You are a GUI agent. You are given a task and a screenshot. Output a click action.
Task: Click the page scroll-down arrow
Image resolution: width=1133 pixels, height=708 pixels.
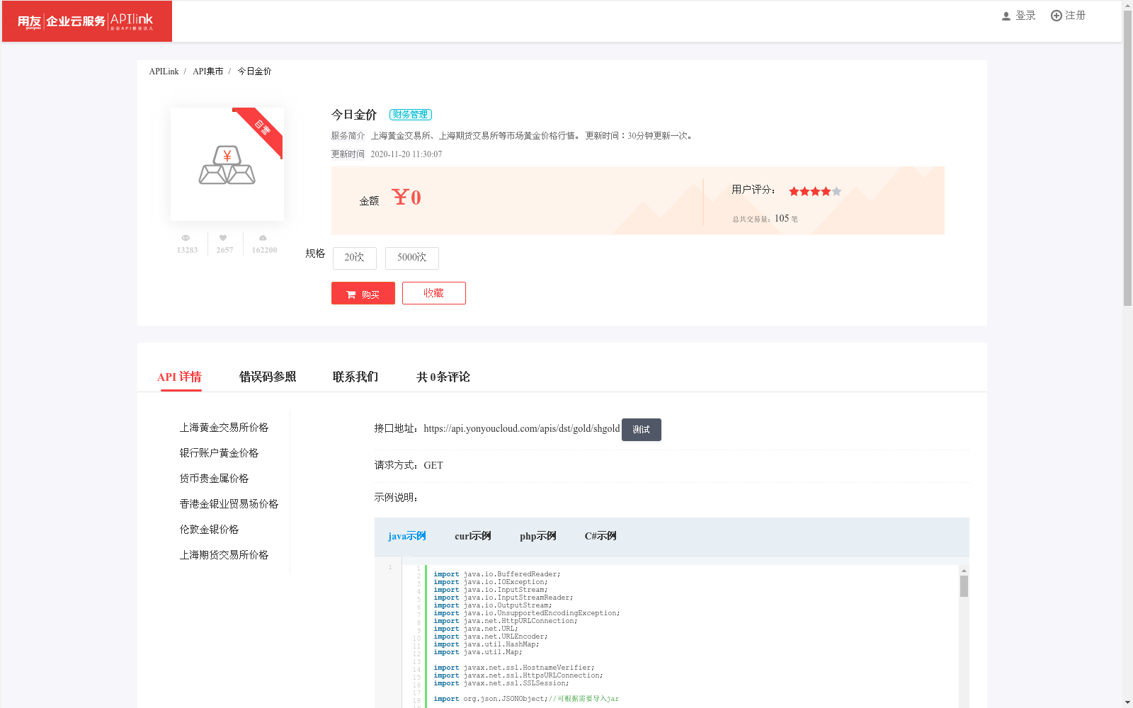(x=1127, y=702)
